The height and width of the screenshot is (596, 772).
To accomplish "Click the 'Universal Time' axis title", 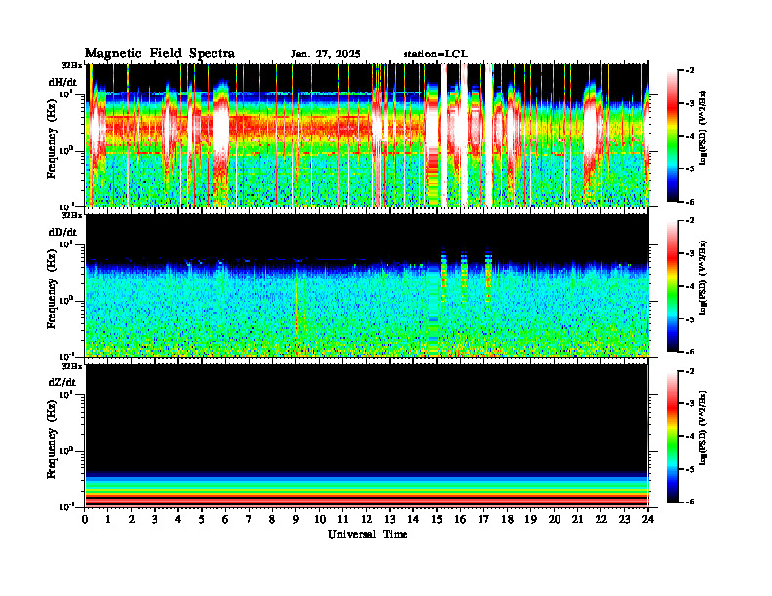I will pyautogui.click(x=367, y=534).
